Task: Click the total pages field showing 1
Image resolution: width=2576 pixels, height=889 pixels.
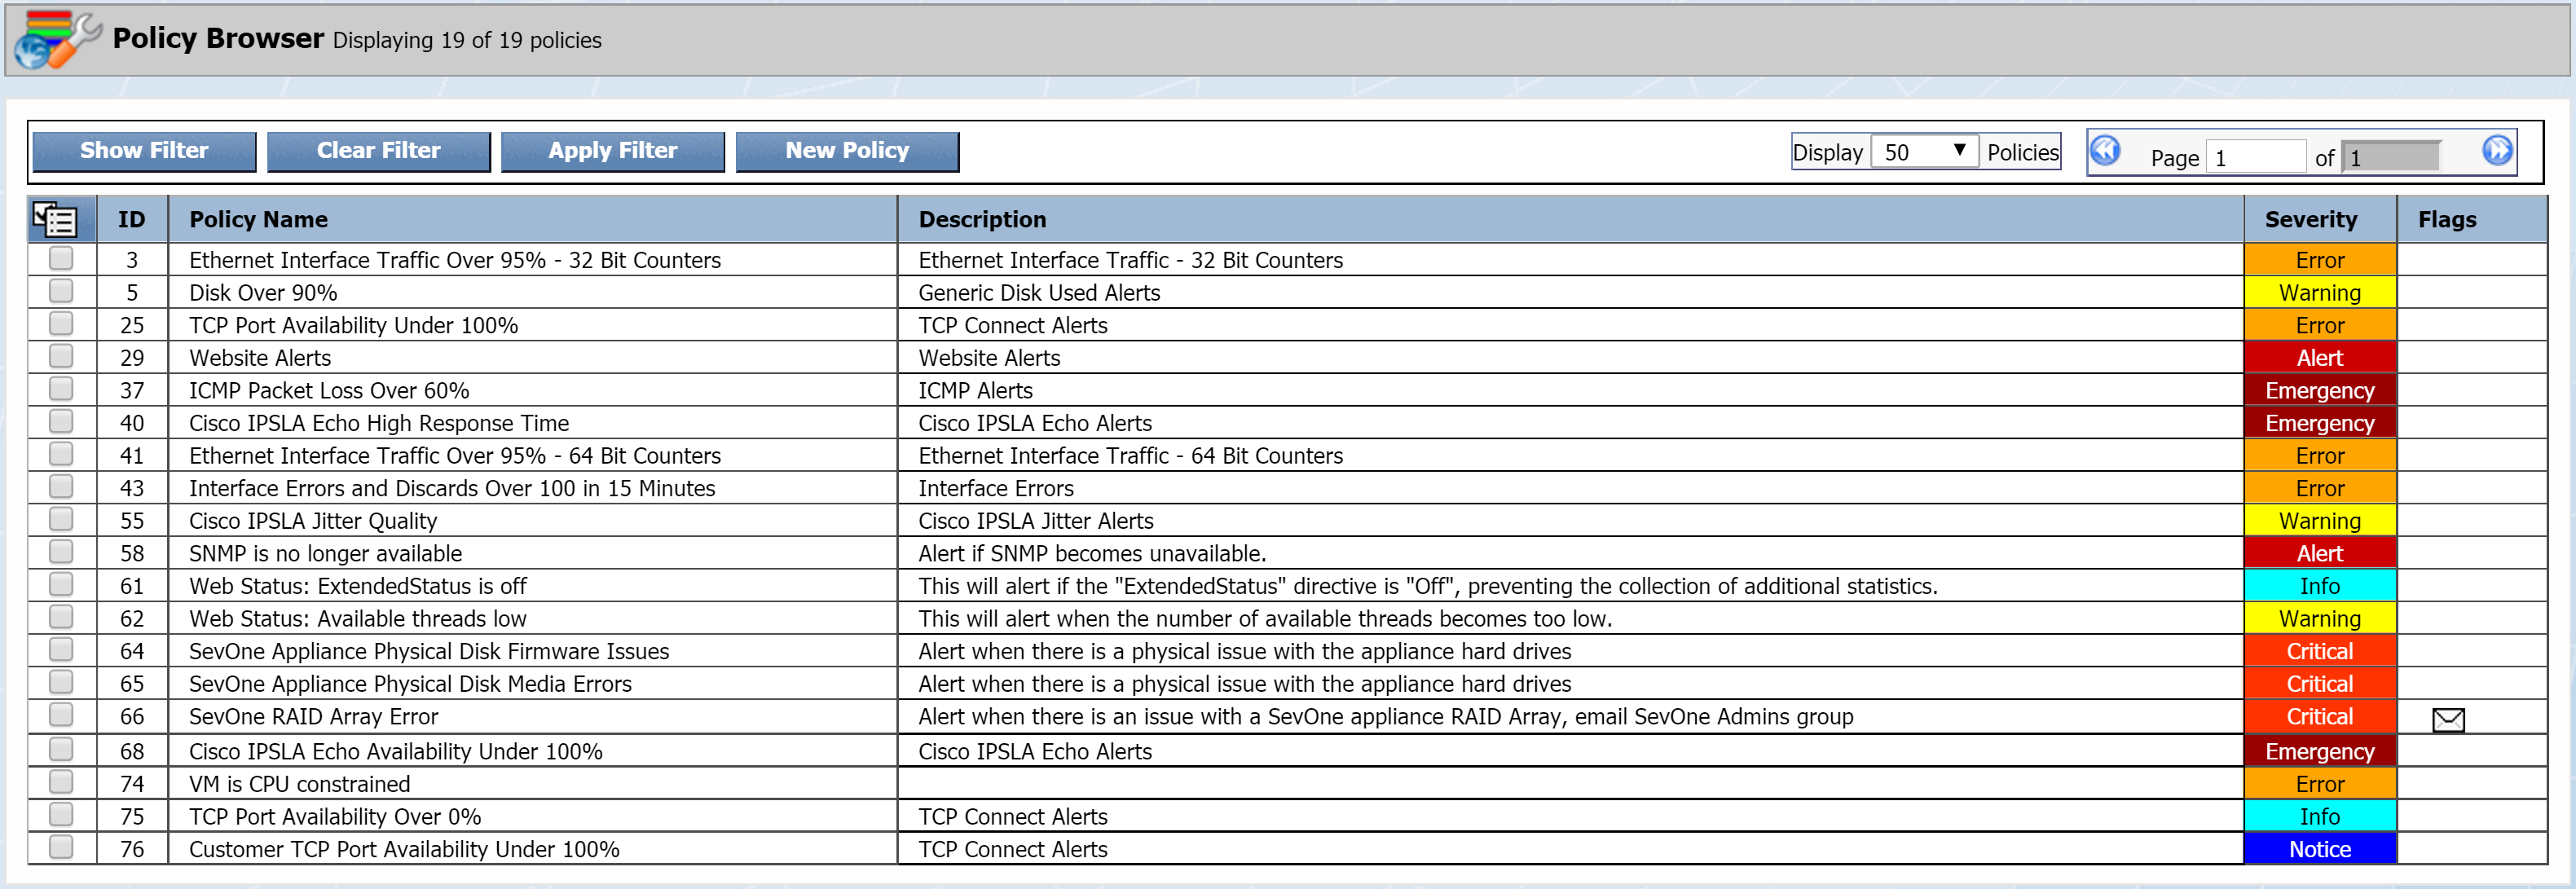Action: tap(2391, 157)
